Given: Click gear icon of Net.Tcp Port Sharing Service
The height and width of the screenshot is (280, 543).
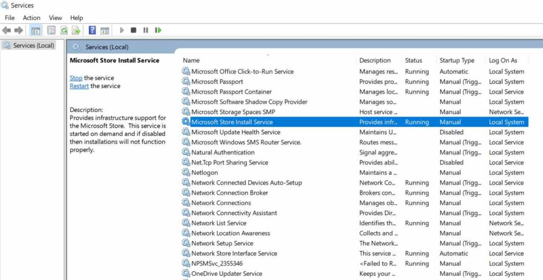Looking at the screenshot, I should 186,162.
